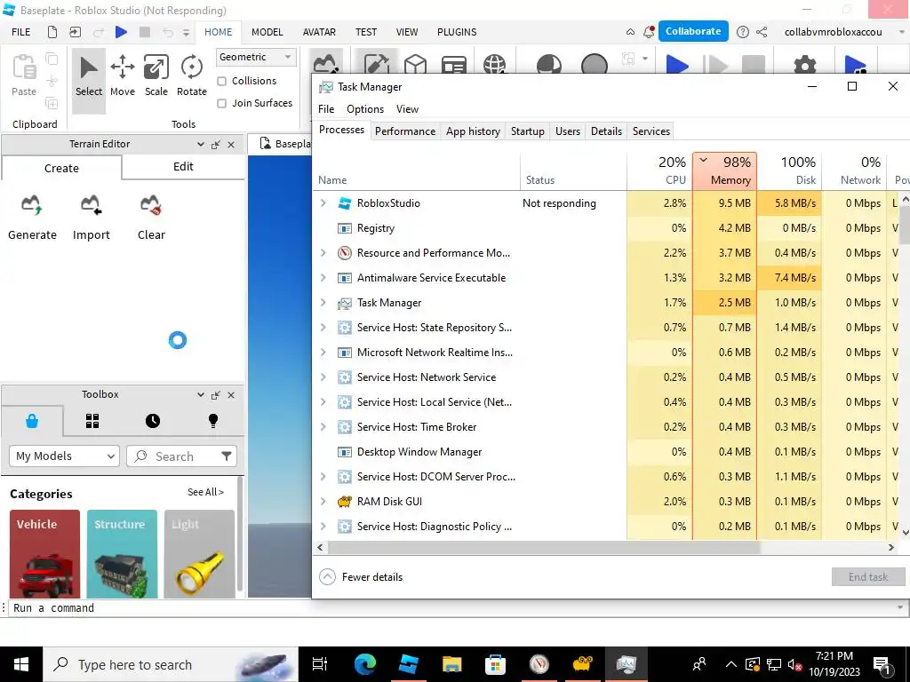Close the Toolbox panel
Screen dimensions: 910x682
click(231, 395)
